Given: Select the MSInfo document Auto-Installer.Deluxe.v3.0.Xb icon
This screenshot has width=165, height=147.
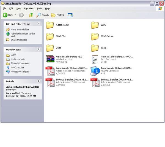Looking at the screenshot, I should 95,71.
